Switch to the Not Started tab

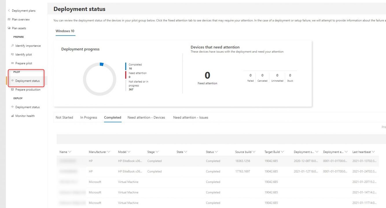(x=64, y=117)
